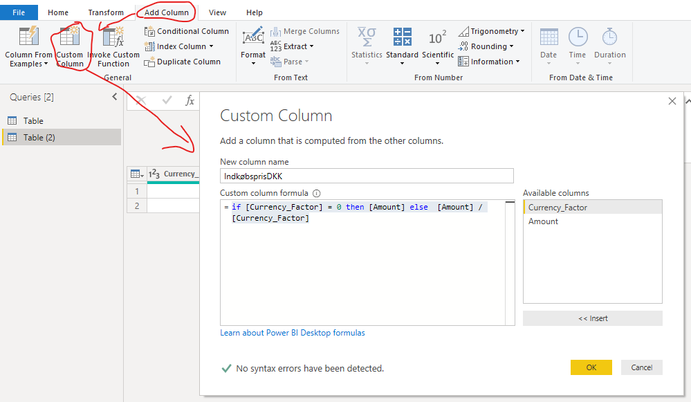Open the Help tab
This screenshot has width=691, height=402.
255,12
